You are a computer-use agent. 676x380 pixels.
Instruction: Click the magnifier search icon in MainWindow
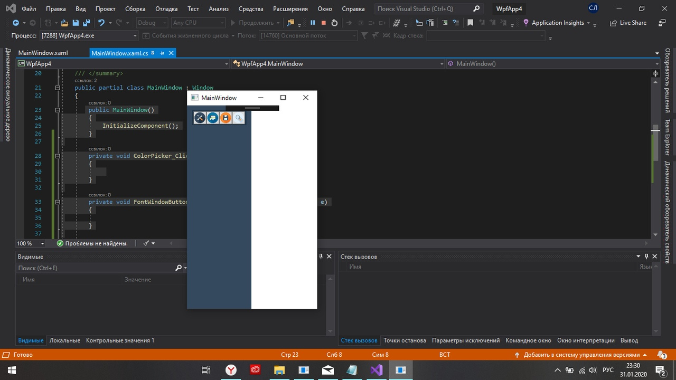(239, 118)
